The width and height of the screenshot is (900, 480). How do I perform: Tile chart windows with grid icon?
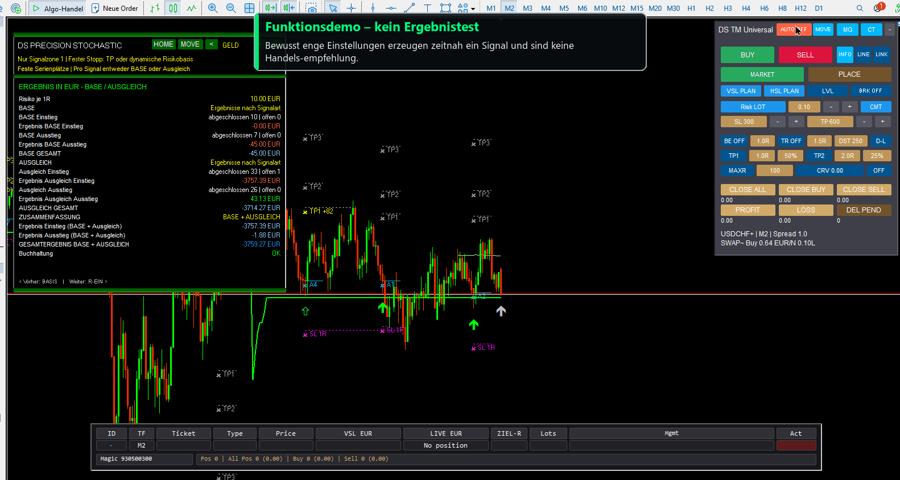249,8
